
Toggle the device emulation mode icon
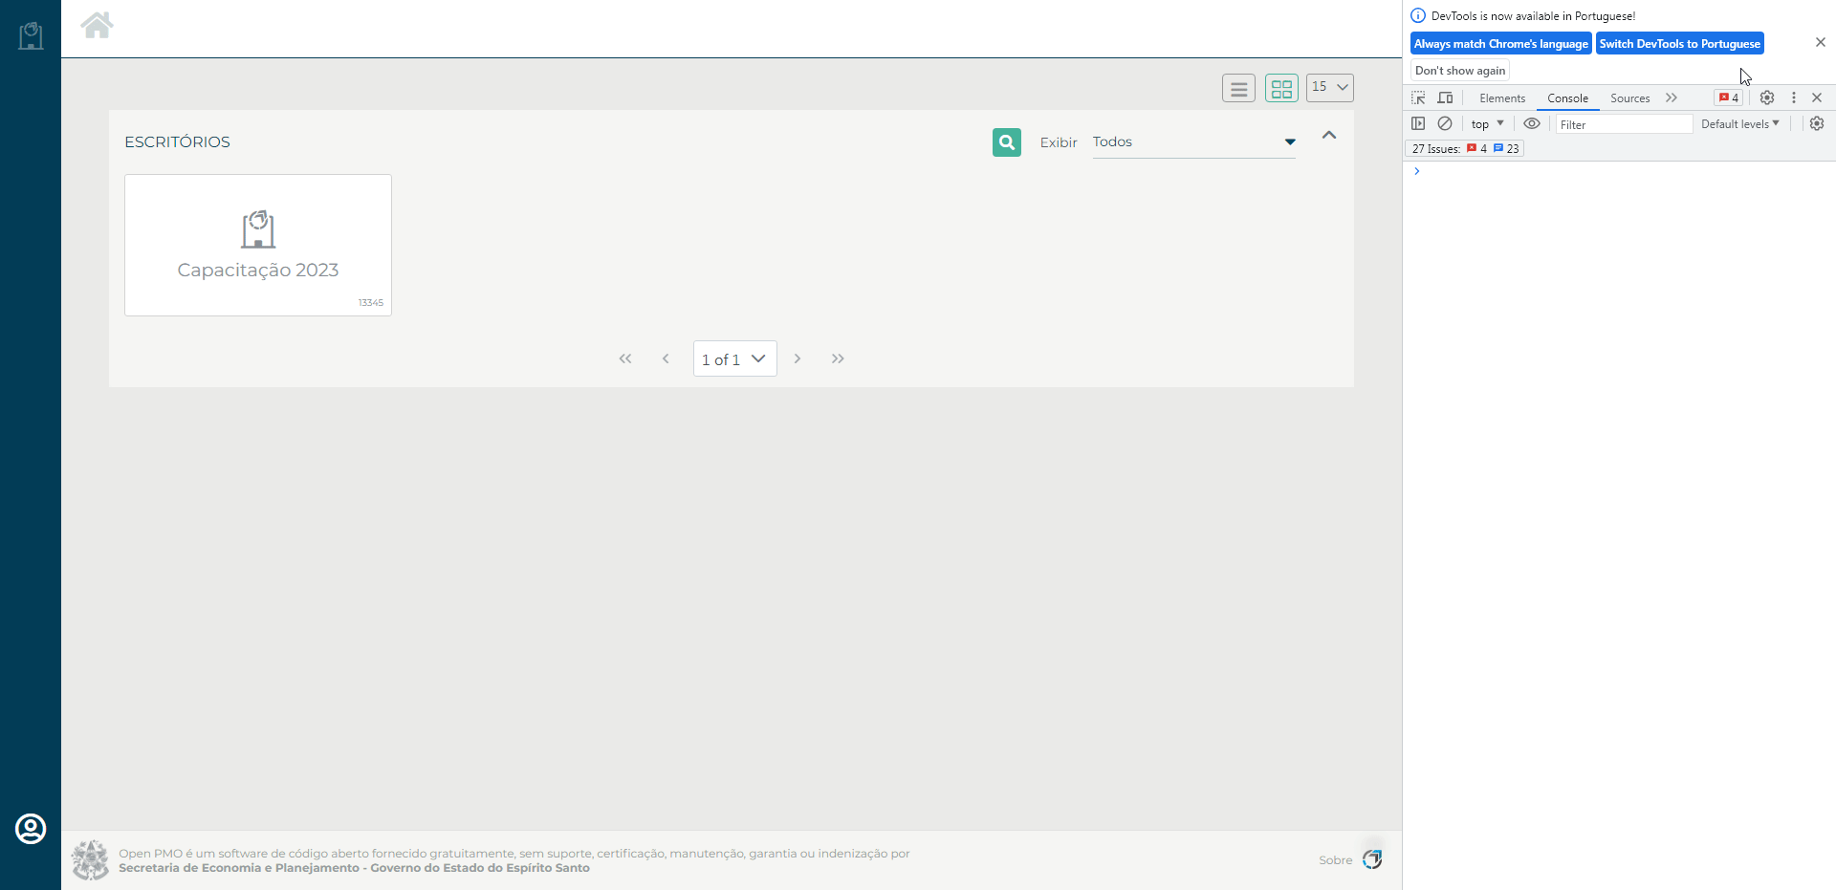click(x=1445, y=98)
